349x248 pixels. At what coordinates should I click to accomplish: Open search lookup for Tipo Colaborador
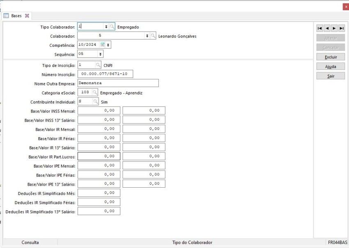(112, 27)
